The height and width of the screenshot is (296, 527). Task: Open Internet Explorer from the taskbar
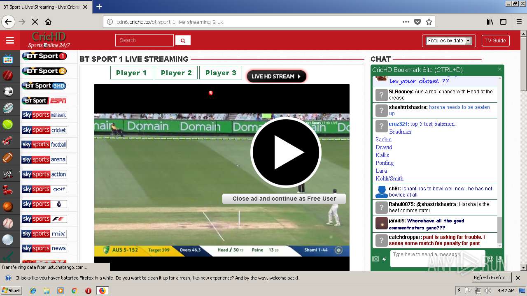coord(33,291)
